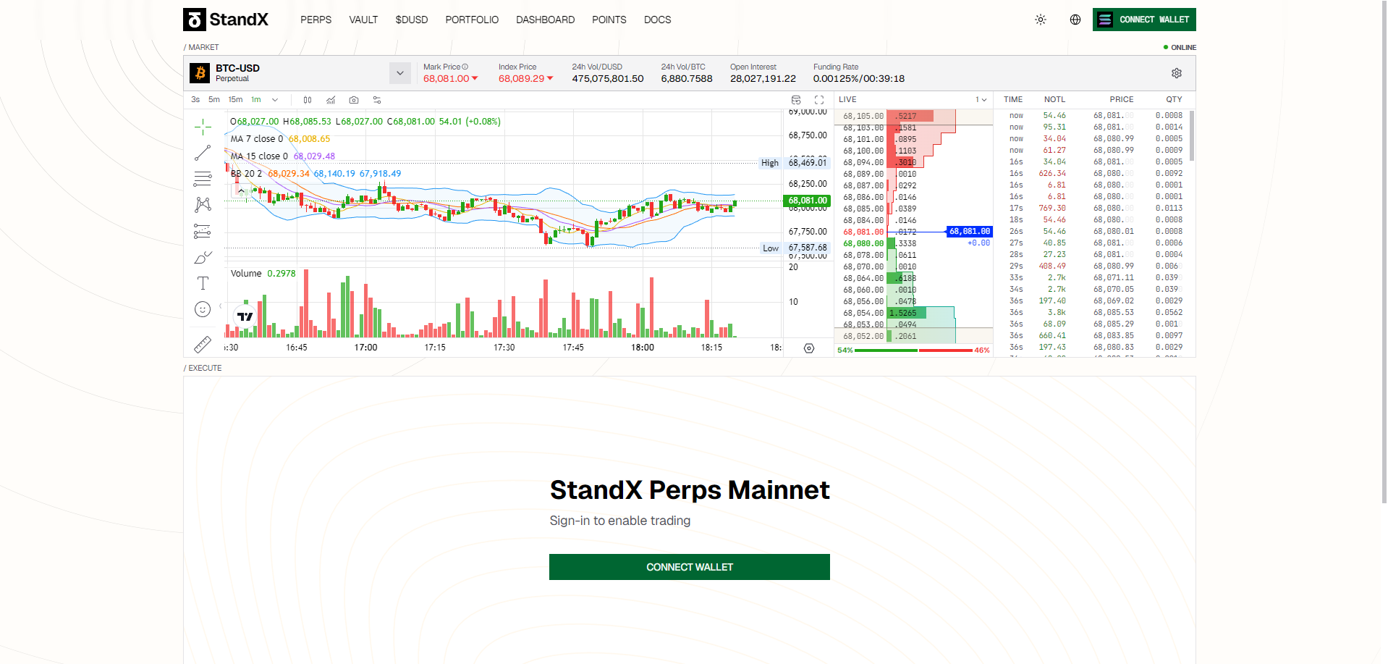Open the DASHBOARD menu item

coord(545,20)
